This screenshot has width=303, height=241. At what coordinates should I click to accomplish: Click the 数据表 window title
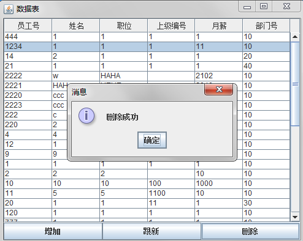coord(28,9)
